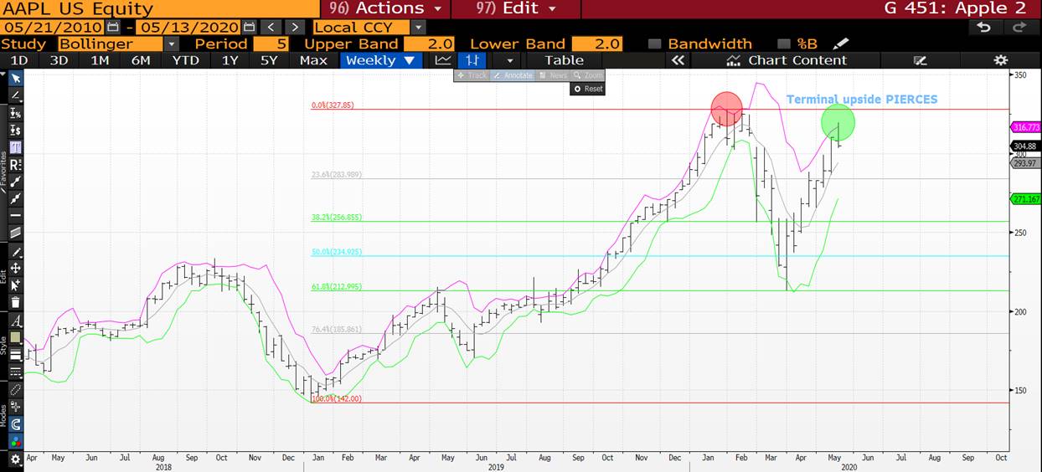Open Chart Content panel
The image size is (1042, 472).
tap(787, 60)
